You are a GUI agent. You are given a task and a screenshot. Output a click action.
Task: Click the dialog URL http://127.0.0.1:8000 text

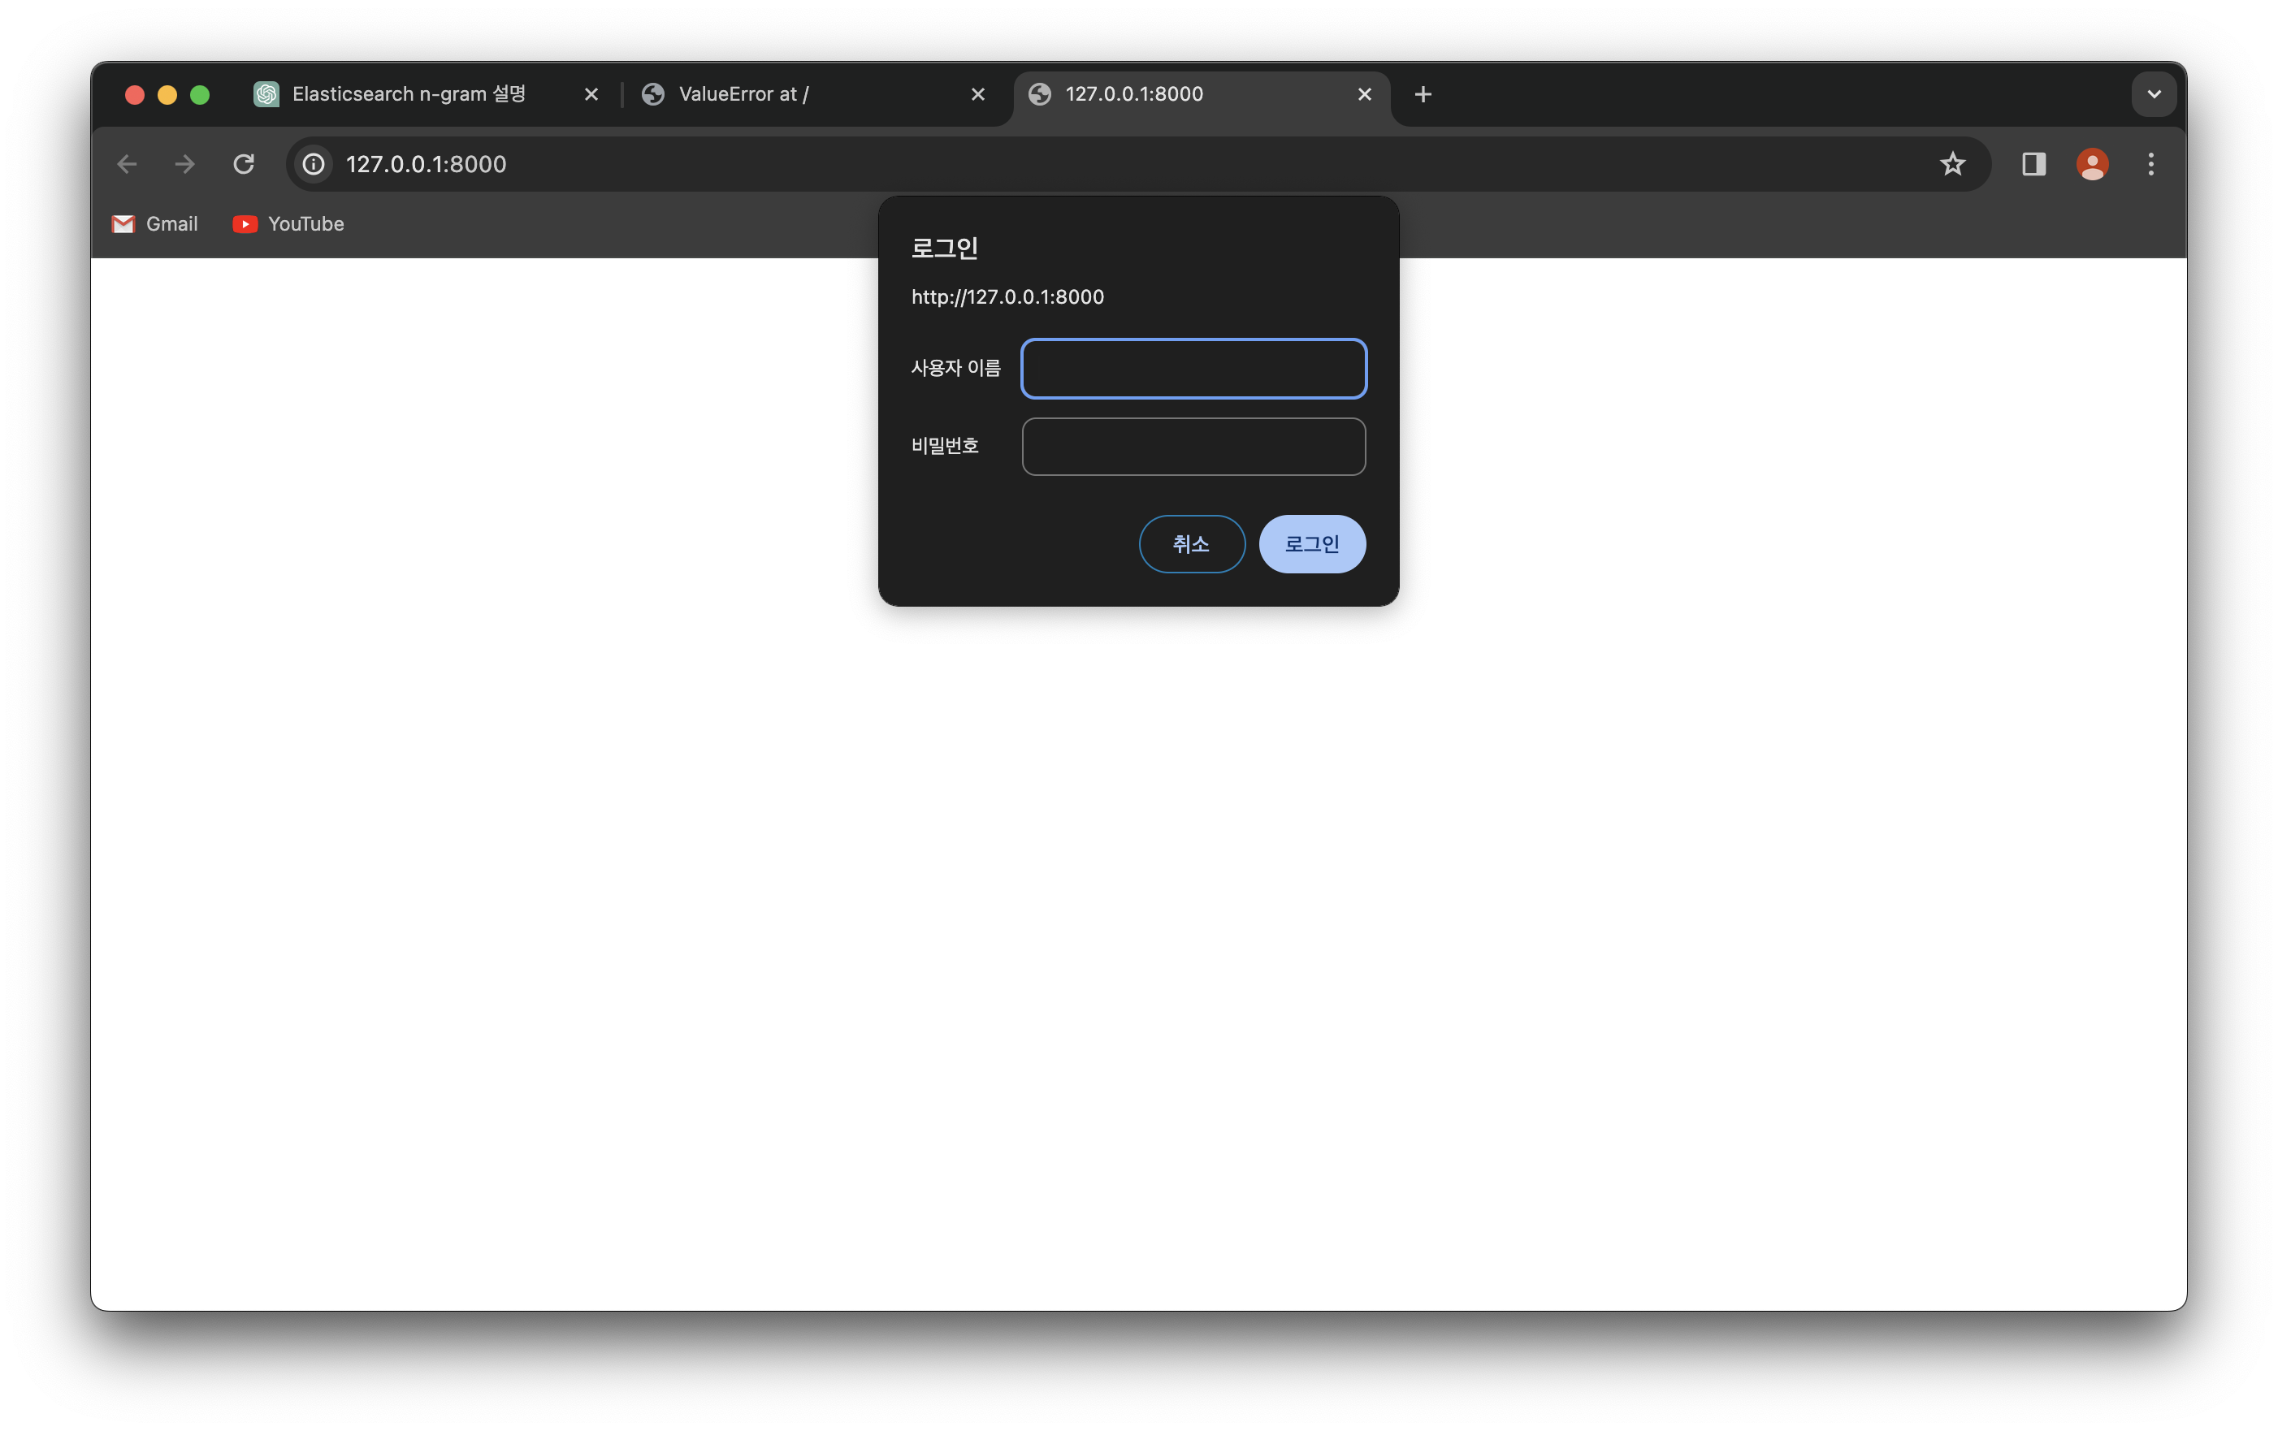pos(1007,297)
